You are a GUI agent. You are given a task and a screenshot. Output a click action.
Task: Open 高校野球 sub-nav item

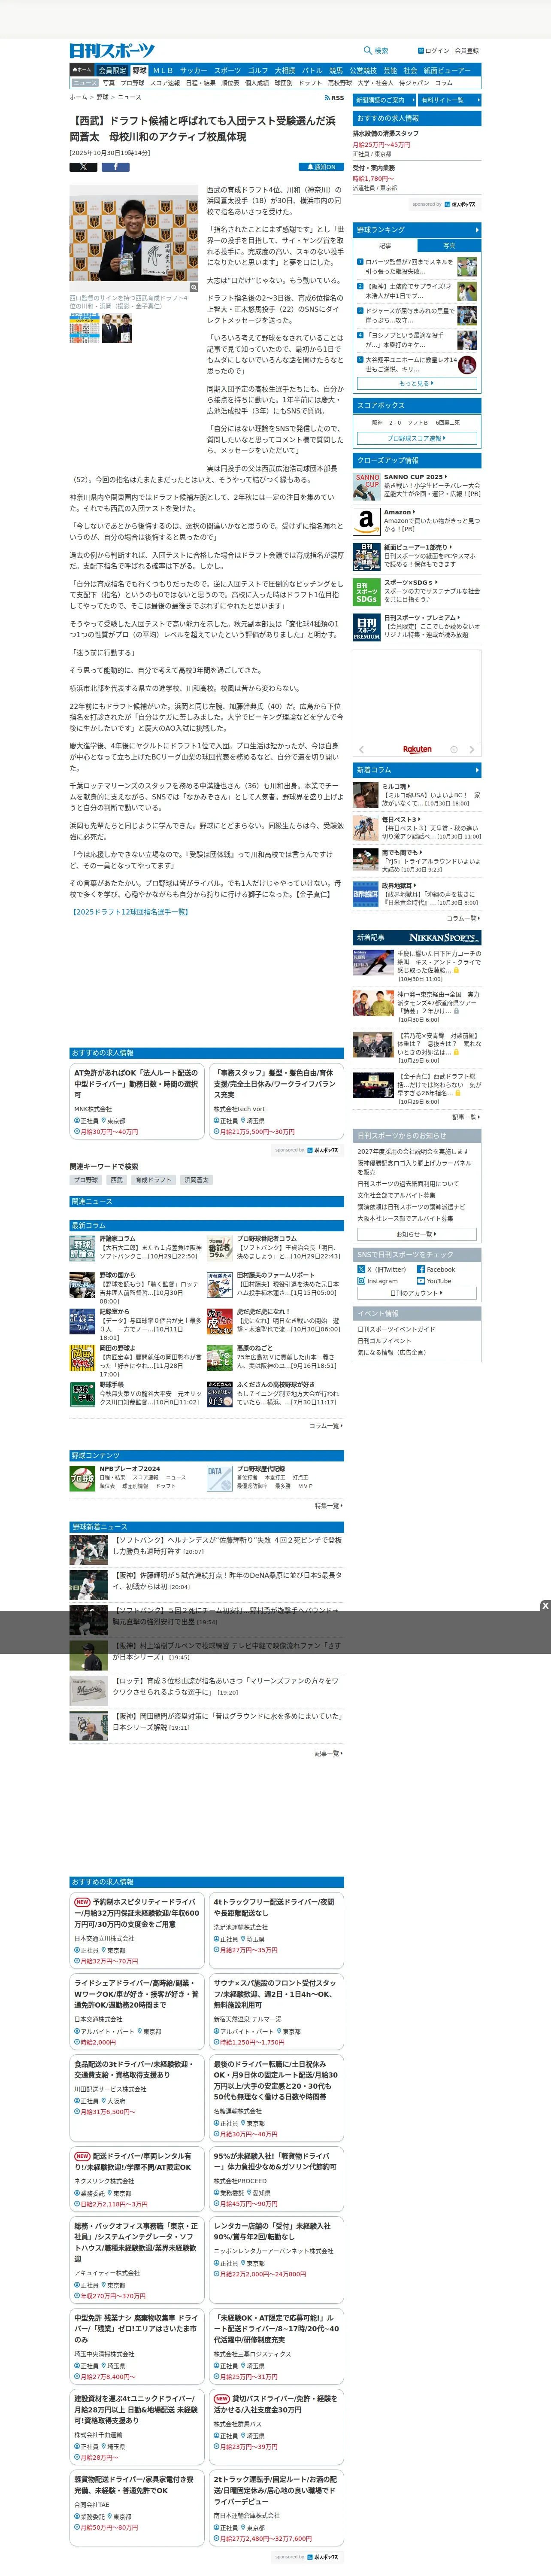340,83
